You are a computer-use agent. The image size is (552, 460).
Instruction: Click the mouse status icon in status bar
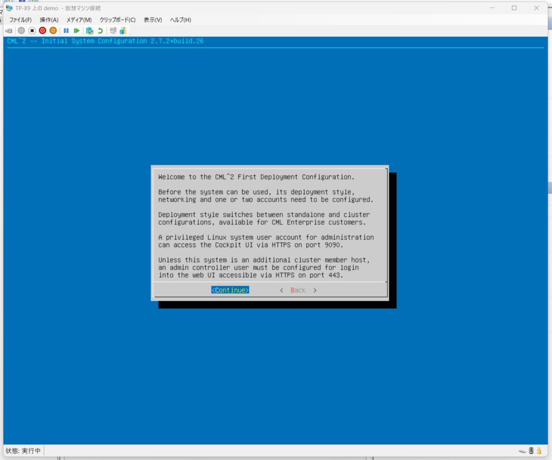(x=531, y=450)
